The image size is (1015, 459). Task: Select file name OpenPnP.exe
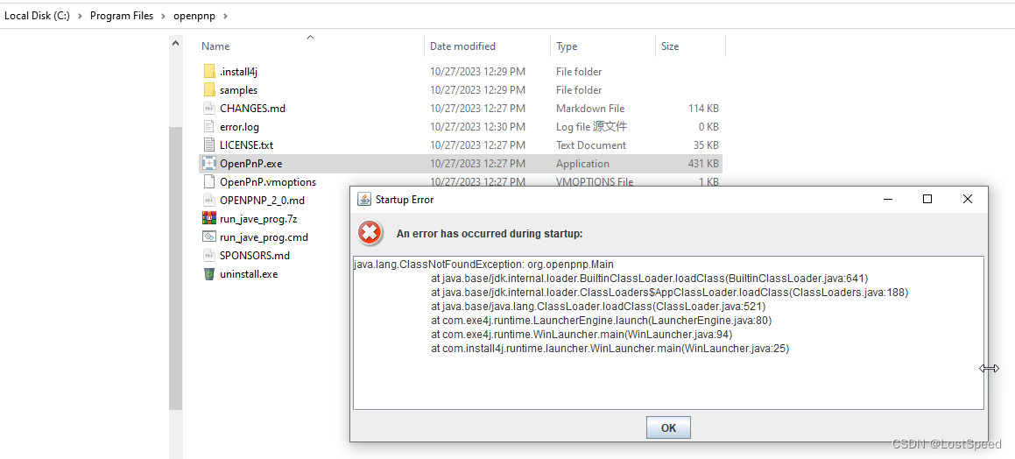pyautogui.click(x=250, y=164)
